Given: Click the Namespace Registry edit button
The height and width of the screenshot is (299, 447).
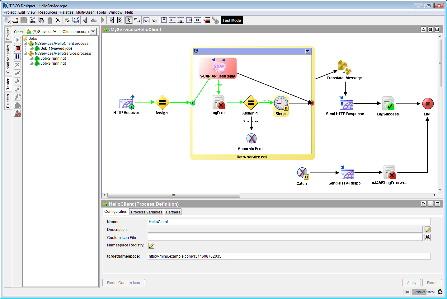Looking at the screenshot, I should (x=151, y=245).
